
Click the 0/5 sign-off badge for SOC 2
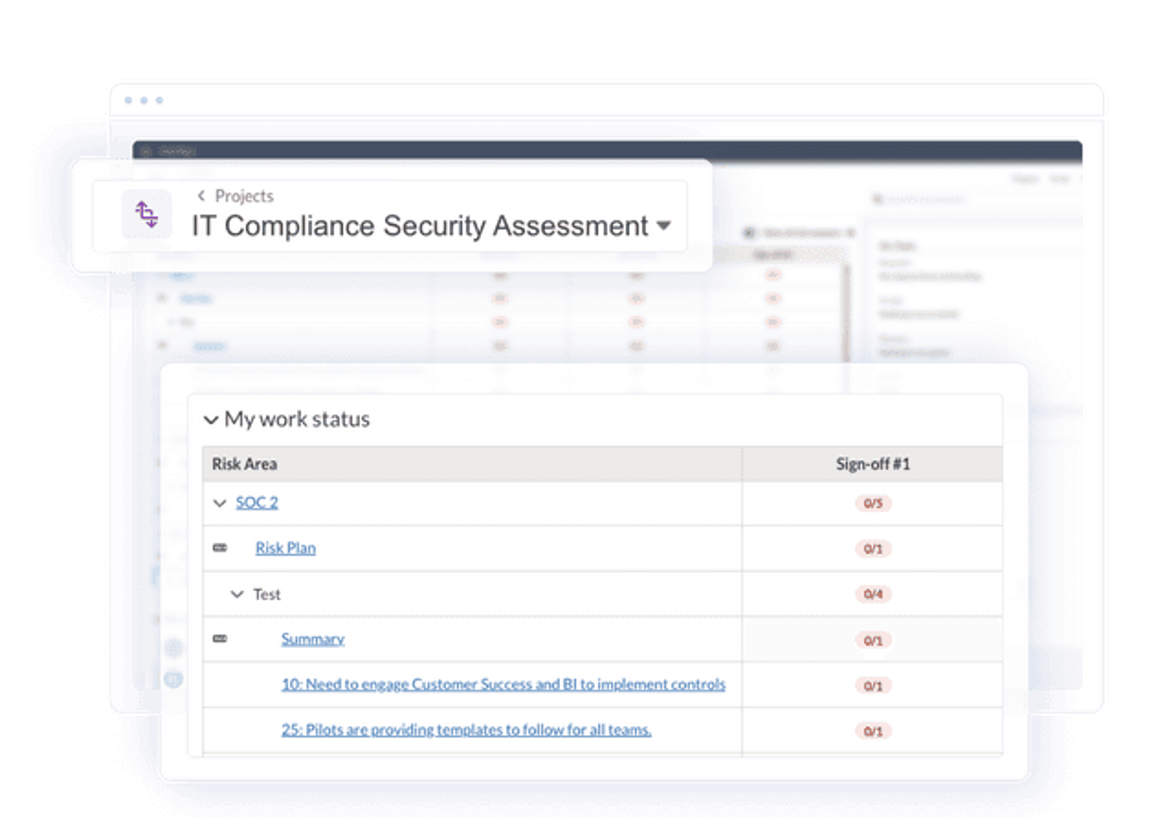click(x=873, y=503)
